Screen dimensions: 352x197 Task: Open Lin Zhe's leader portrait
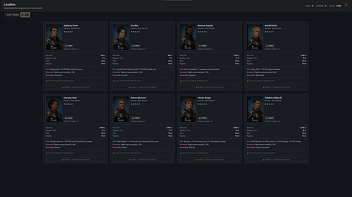tap(121, 37)
